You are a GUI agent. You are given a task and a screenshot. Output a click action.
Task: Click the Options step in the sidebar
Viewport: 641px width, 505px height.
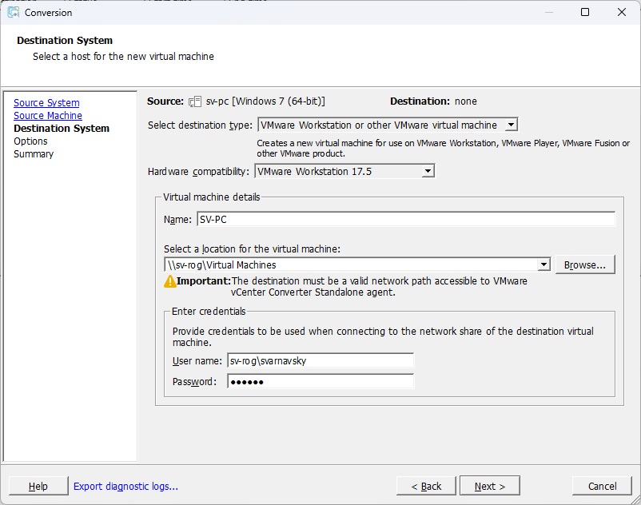tap(30, 141)
